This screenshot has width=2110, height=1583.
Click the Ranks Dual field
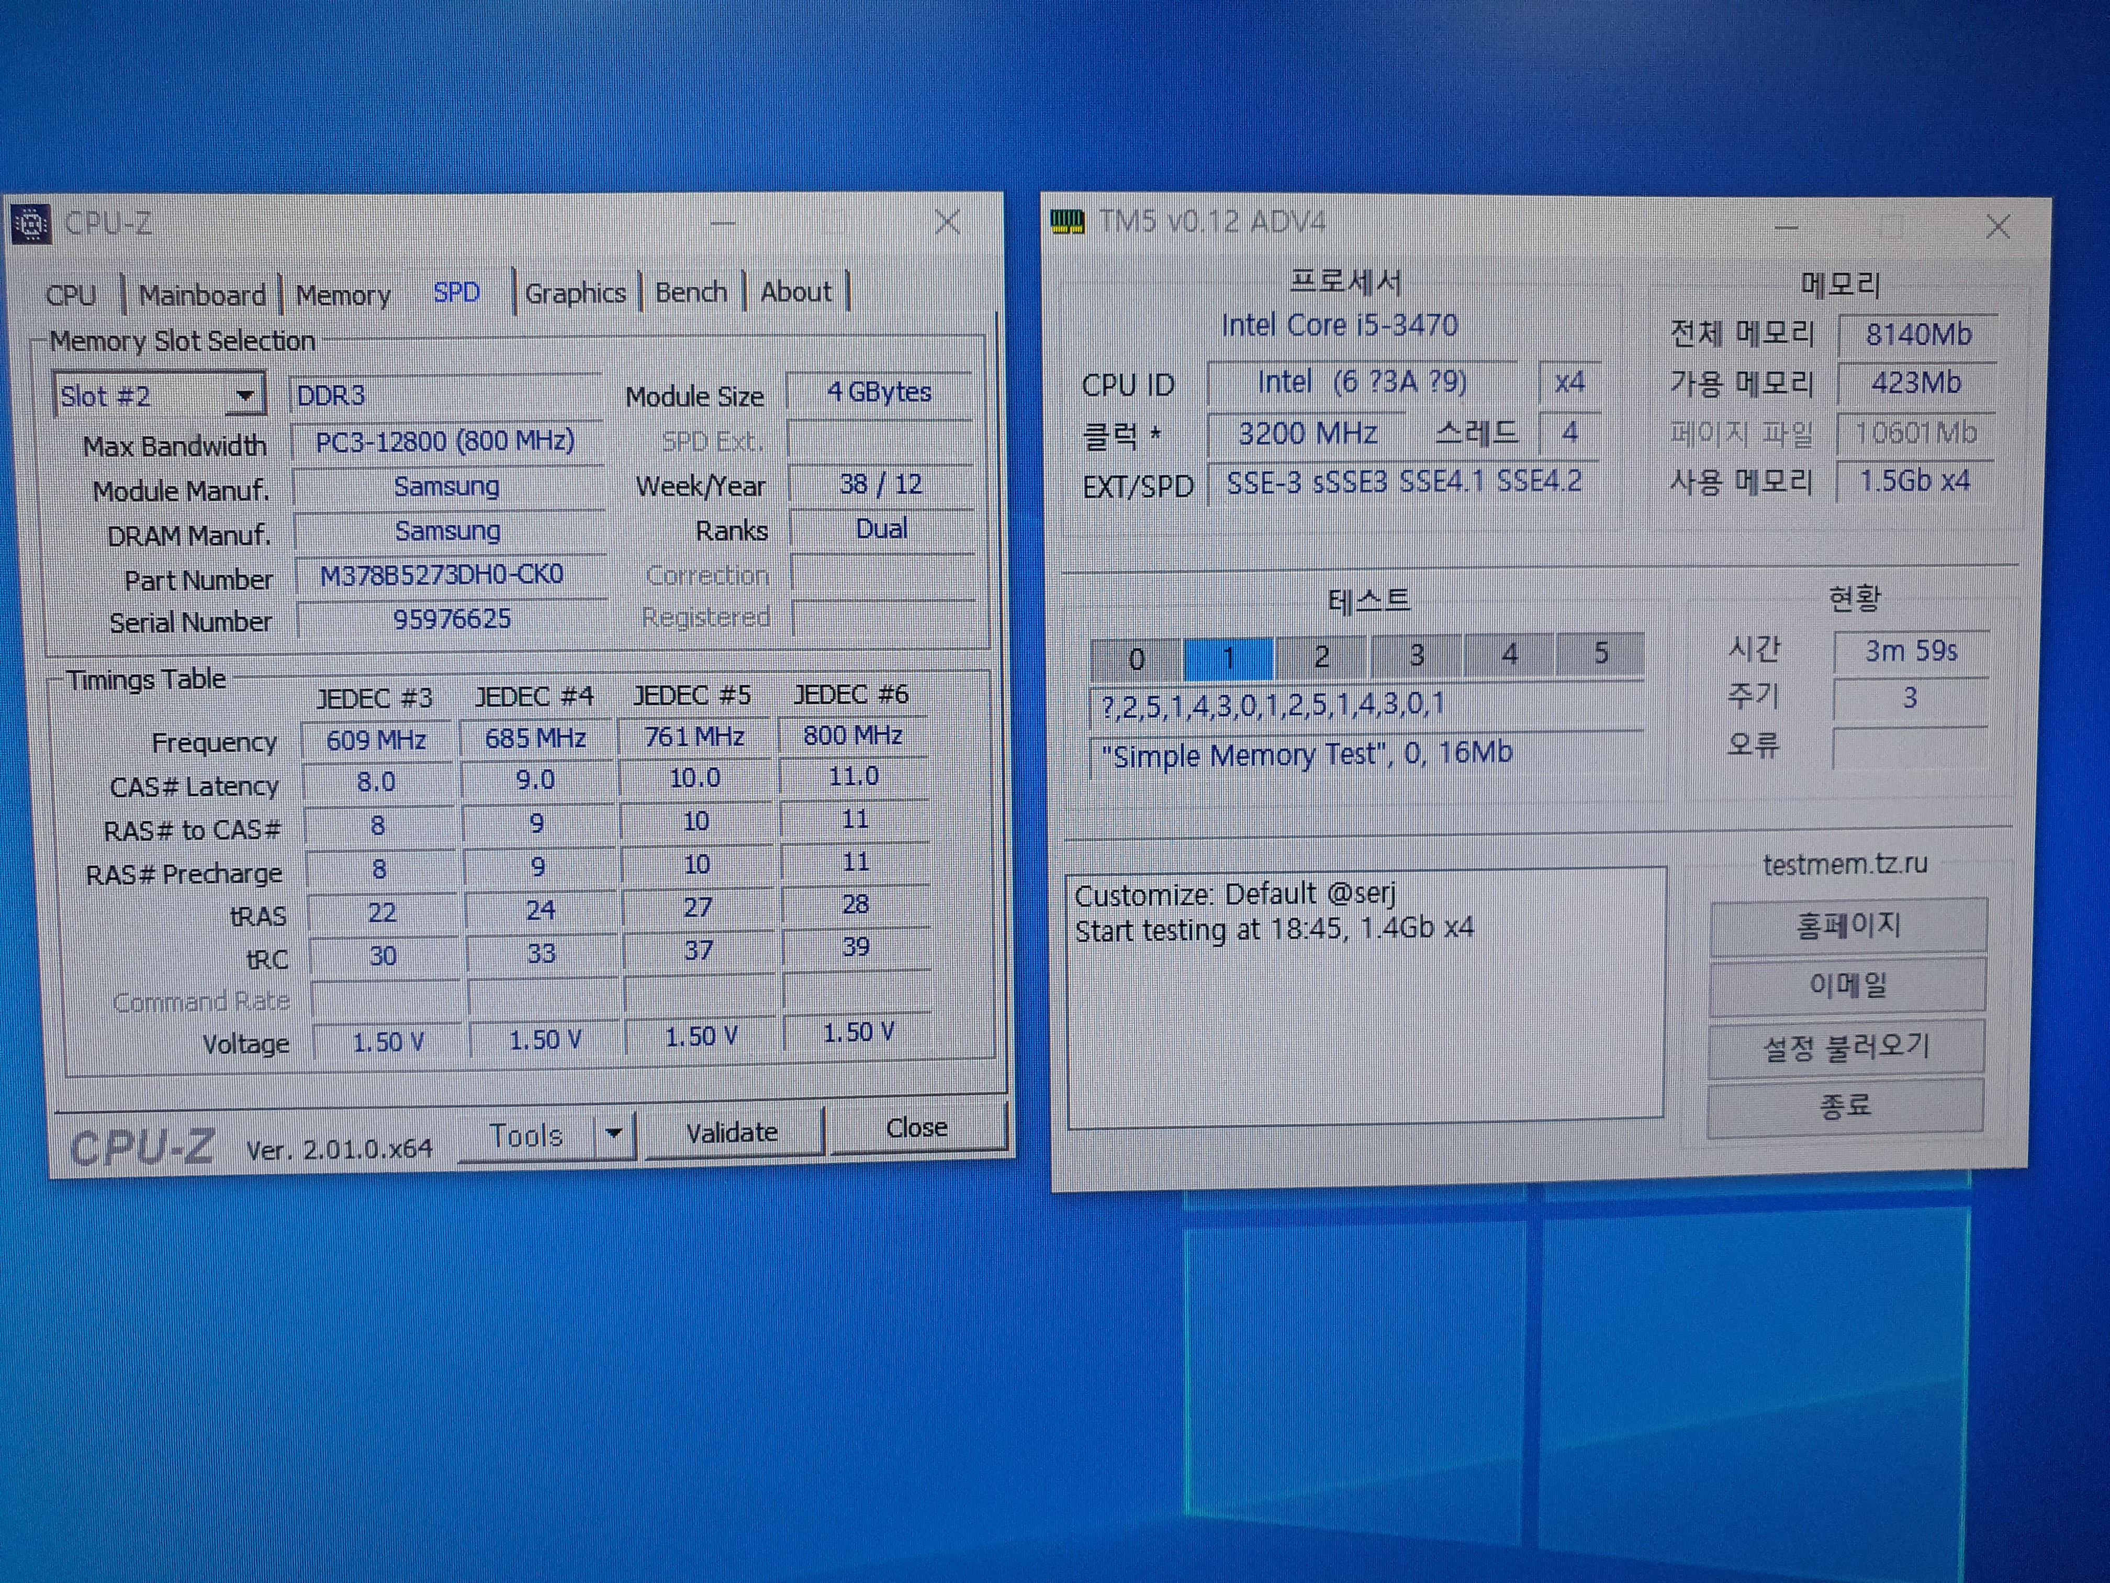882,529
